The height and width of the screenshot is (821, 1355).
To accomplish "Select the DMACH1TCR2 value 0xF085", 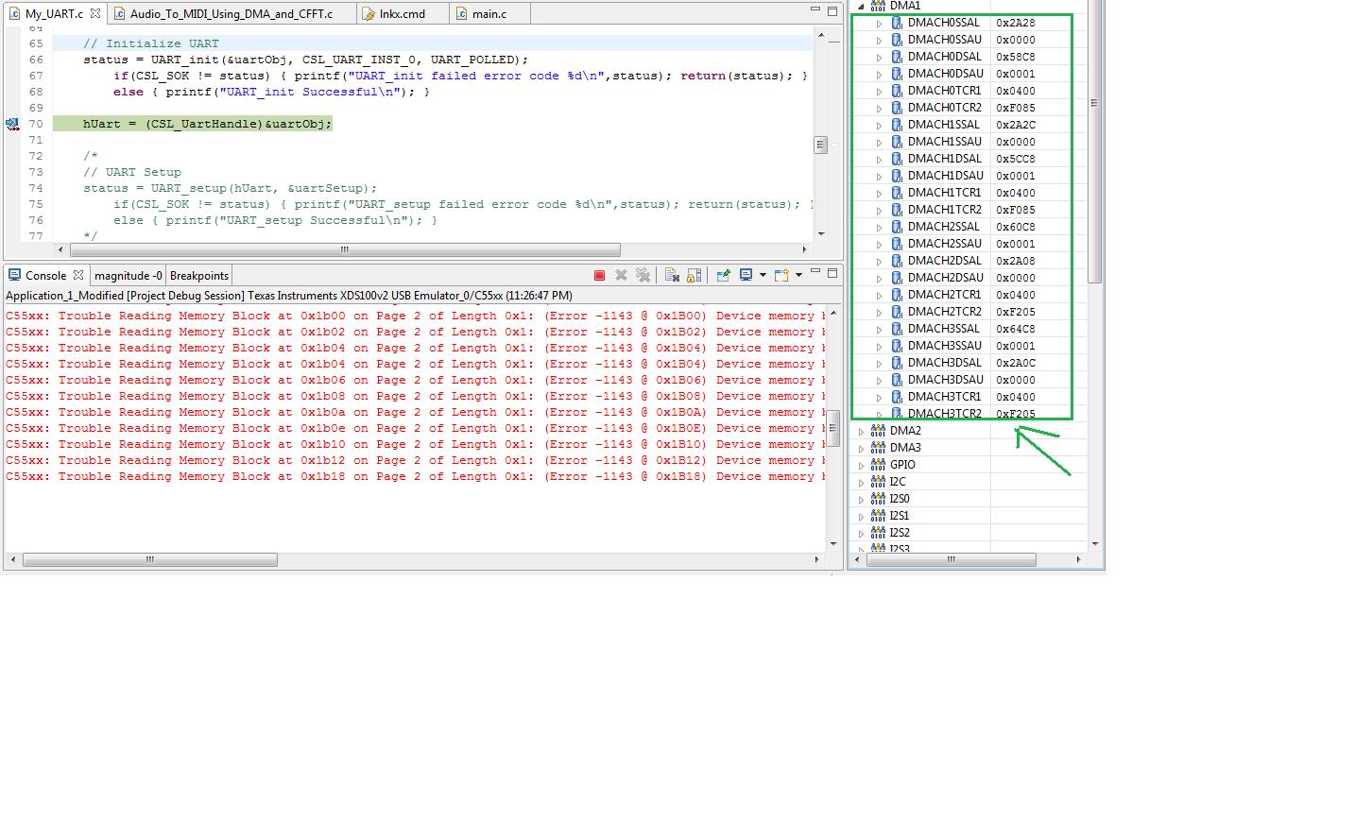I will pos(1016,210).
